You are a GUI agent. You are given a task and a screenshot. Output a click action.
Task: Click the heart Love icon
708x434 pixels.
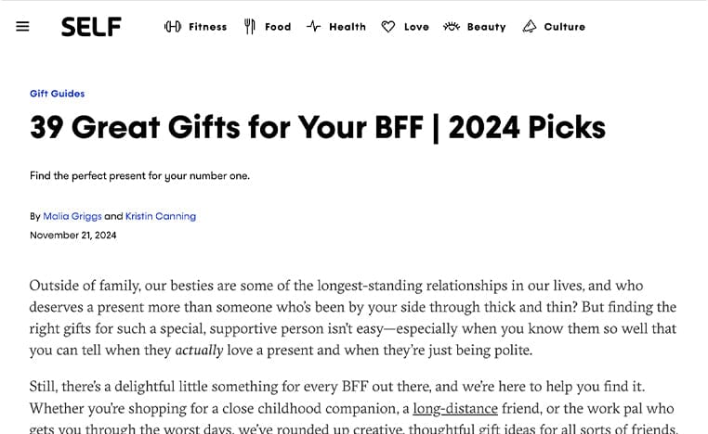click(x=387, y=27)
